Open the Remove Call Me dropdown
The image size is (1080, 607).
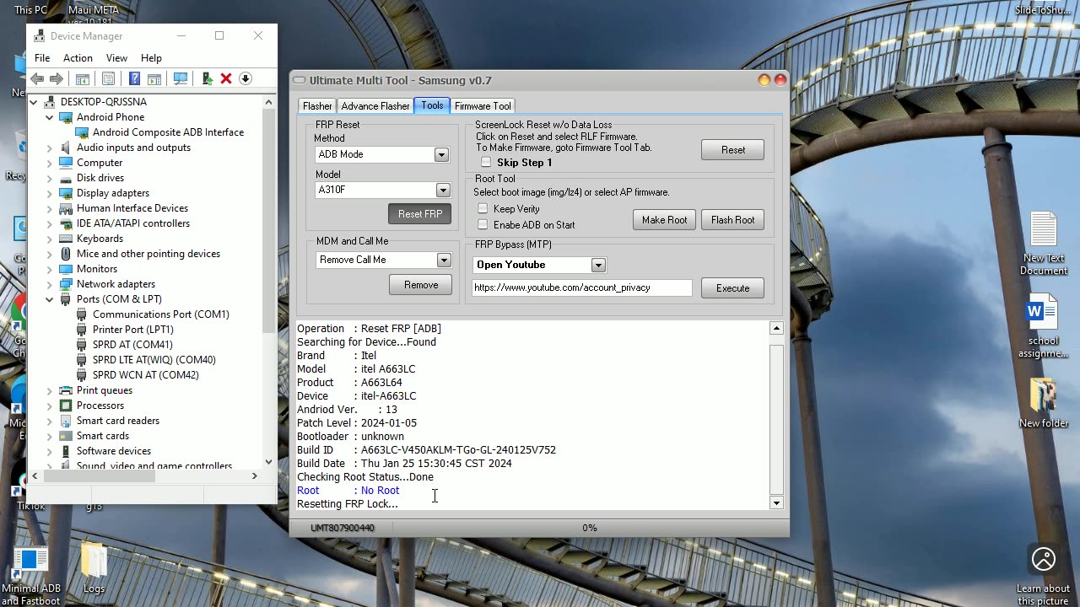[444, 261]
